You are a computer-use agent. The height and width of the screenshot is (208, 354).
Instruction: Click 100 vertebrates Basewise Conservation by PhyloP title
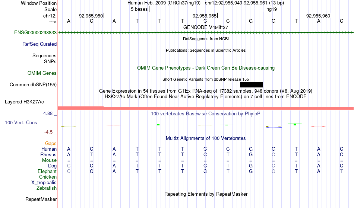coord(206,114)
